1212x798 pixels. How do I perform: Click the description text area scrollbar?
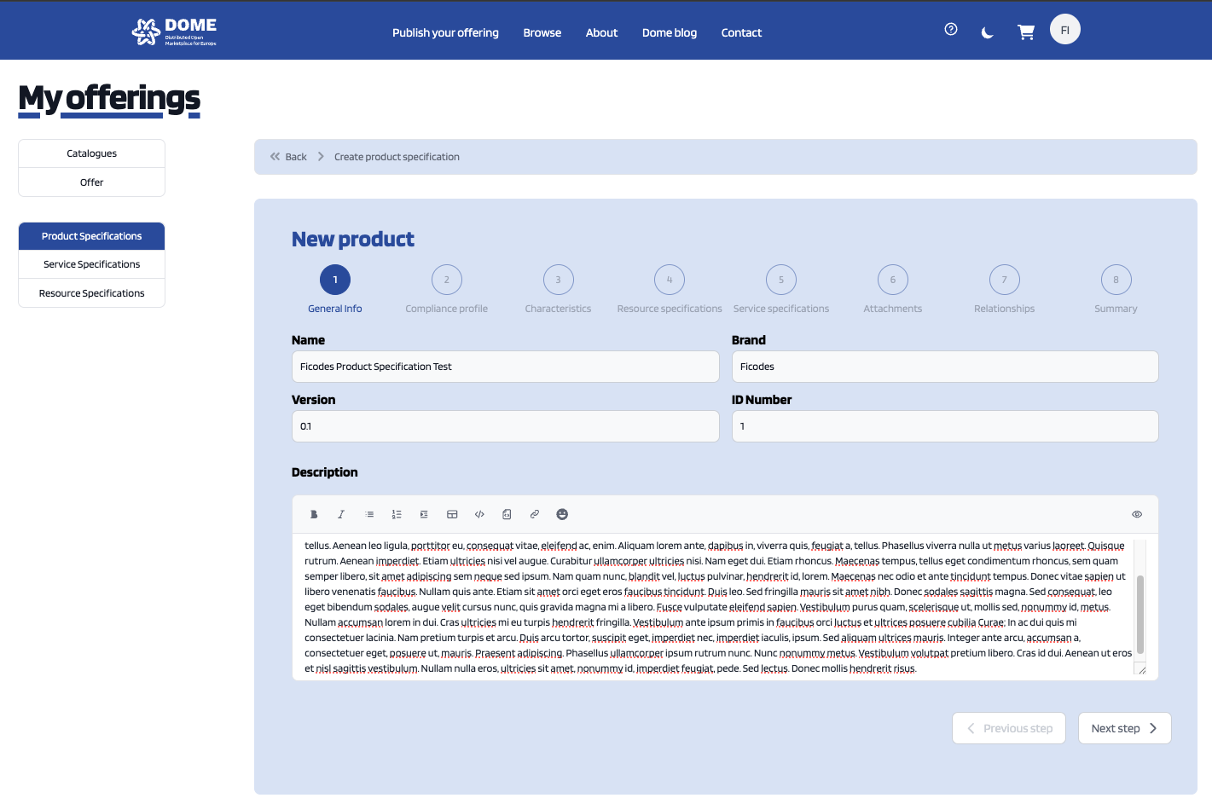1140,614
